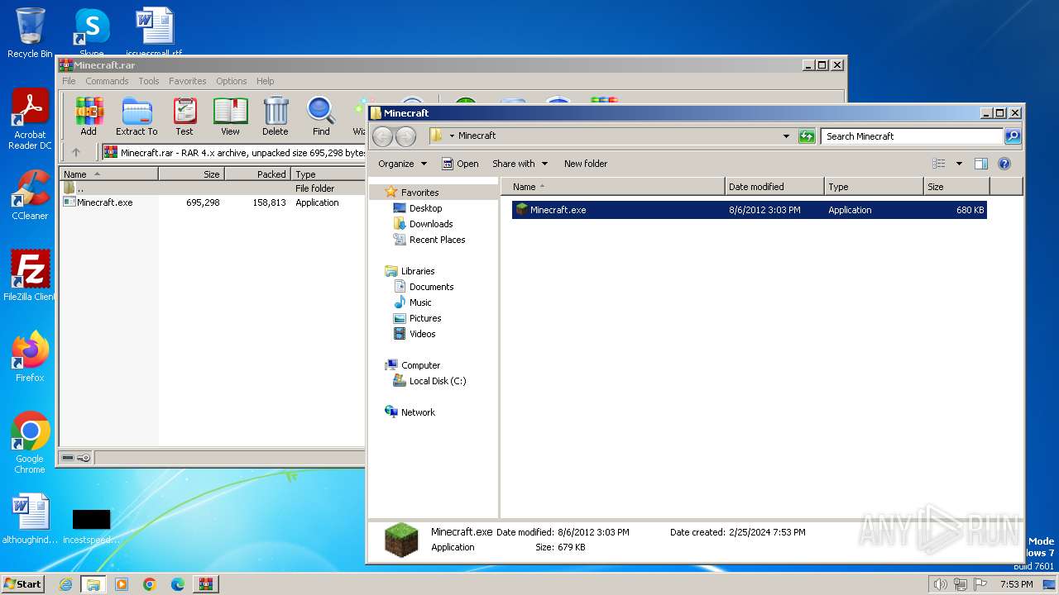Open the Help menu in WinRAR

tap(266, 81)
